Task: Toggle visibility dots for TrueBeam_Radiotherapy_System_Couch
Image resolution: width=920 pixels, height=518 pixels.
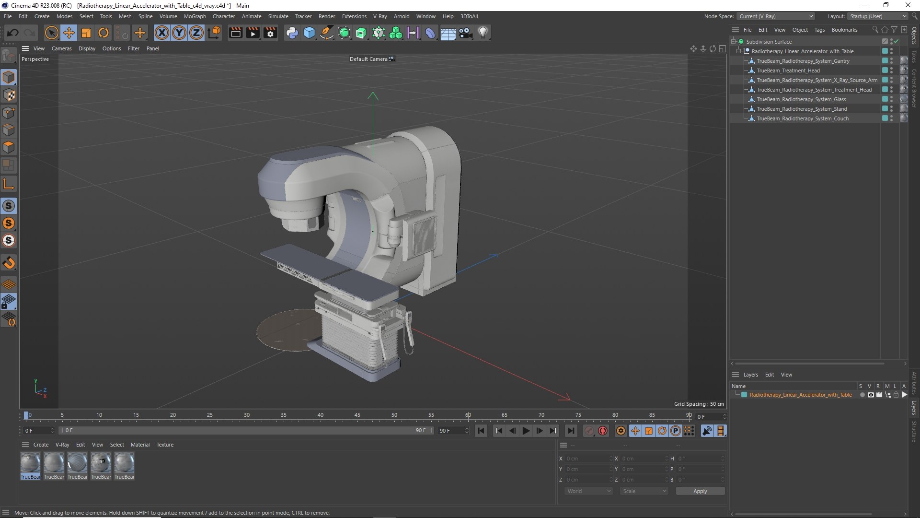Action: (891, 118)
